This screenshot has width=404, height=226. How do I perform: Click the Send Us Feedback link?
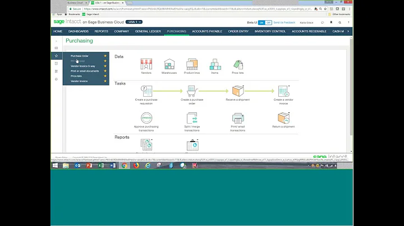284,22
